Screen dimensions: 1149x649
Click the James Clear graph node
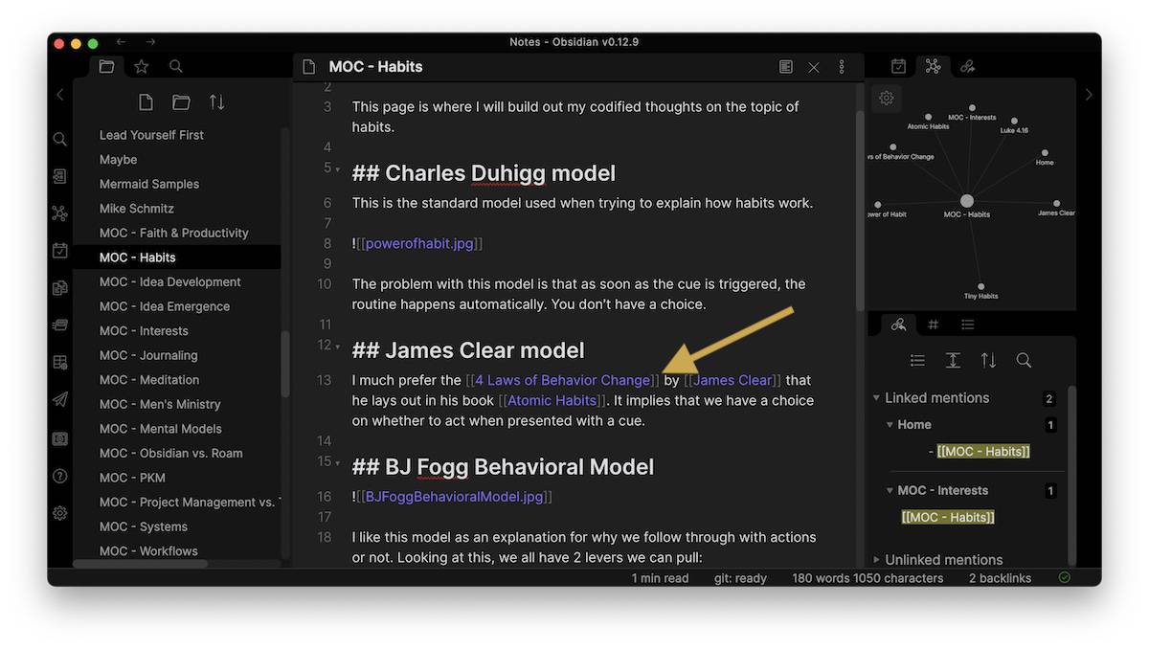pos(1057,203)
